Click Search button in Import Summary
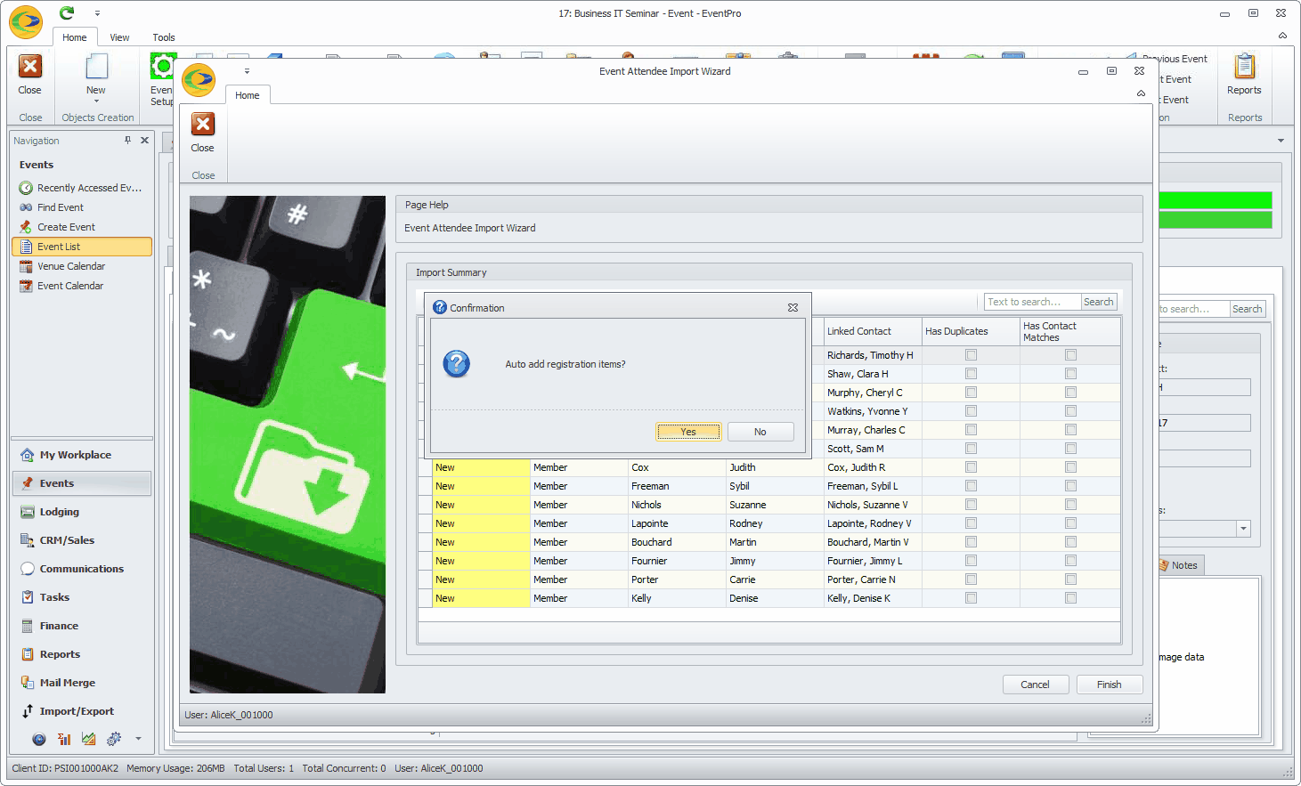This screenshot has height=786, width=1301. click(1098, 302)
